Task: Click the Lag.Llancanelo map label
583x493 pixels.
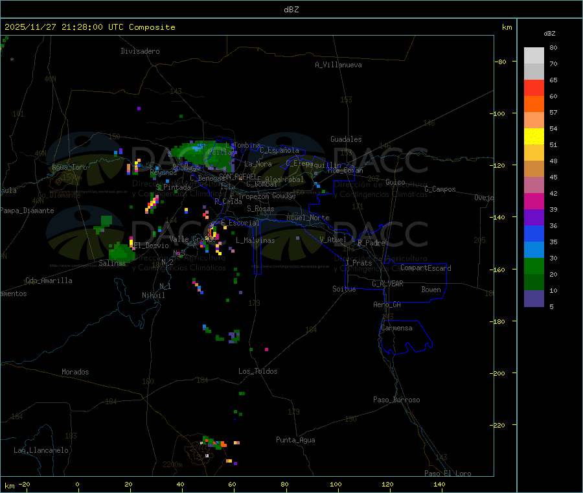Action: pyautogui.click(x=41, y=450)
